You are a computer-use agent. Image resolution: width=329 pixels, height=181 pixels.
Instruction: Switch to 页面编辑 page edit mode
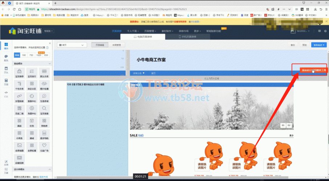click(x=100, y=45)
